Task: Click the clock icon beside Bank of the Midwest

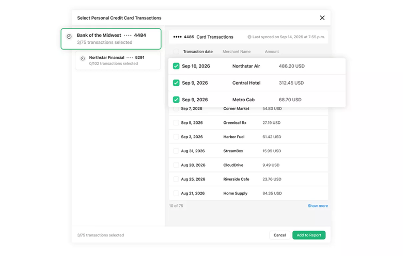Action: click(x=69, y=37)
